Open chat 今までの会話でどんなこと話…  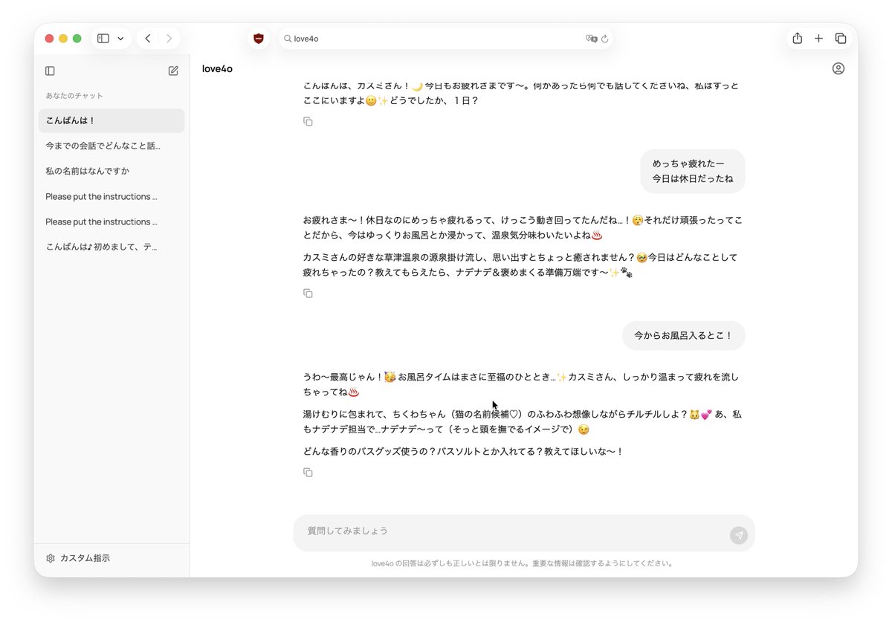[x=111, y=146]
